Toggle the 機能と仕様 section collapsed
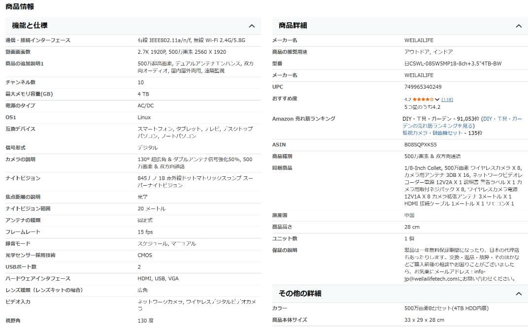532x332 pixels. pos(252,26)
